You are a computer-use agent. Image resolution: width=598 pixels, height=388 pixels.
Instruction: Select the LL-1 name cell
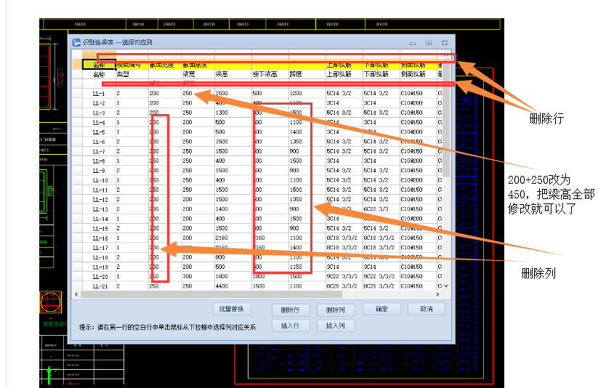99,94
